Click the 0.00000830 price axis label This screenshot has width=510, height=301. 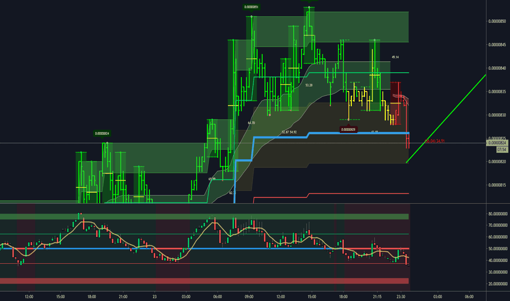tap(497, 115)
